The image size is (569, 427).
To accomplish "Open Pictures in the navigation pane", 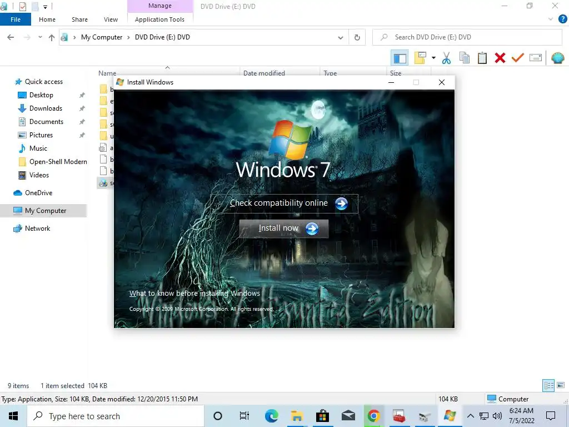I will coord(41,135).
